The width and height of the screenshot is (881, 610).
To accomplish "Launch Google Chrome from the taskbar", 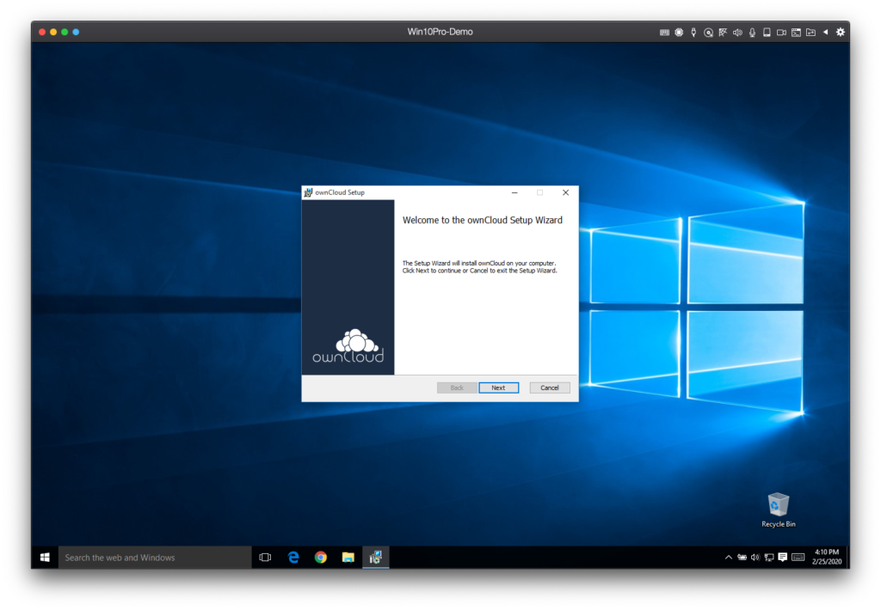I will click(321, 558).
